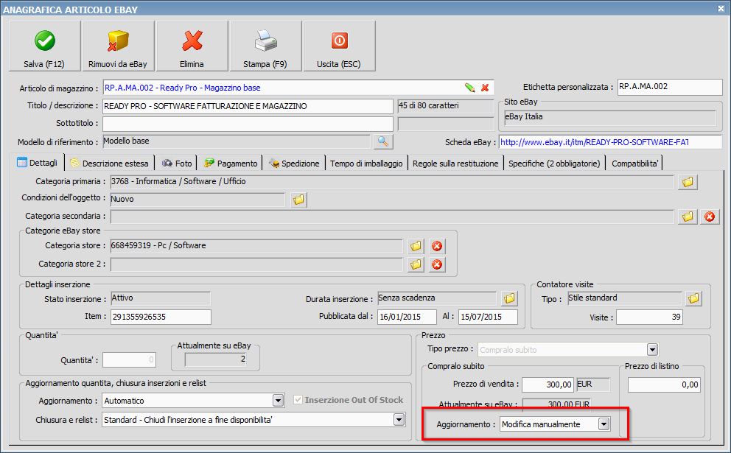Toggle Inserzione Out Of Stock checkbox
Image resolution: width=731 pixels, height=453 pixels.
point(298,400)
